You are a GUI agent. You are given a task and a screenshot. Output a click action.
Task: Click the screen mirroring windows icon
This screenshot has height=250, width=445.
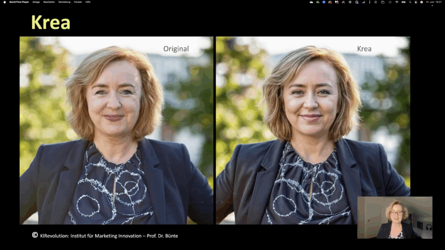[x=383, y=2]
